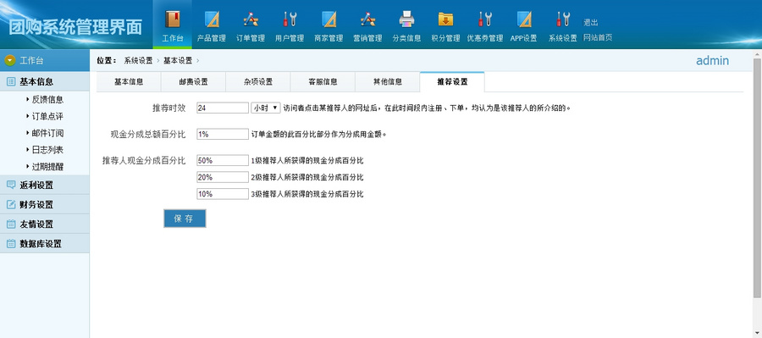Click the 退出 logout link
The width and height of the screenshot is (762, 338).
(590, 22)
